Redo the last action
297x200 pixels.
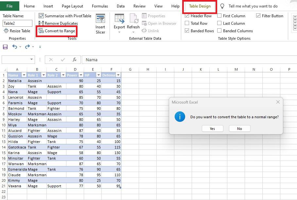point(27,47)
